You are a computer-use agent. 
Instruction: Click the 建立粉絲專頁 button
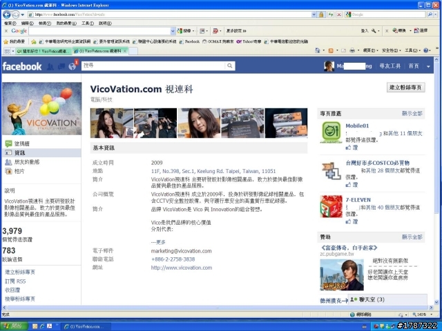point(405,88)
